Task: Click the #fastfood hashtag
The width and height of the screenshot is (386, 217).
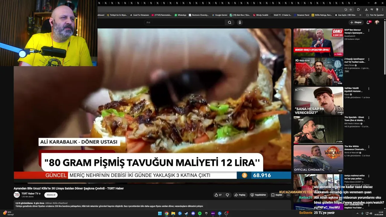Action: tap(63, 203)
